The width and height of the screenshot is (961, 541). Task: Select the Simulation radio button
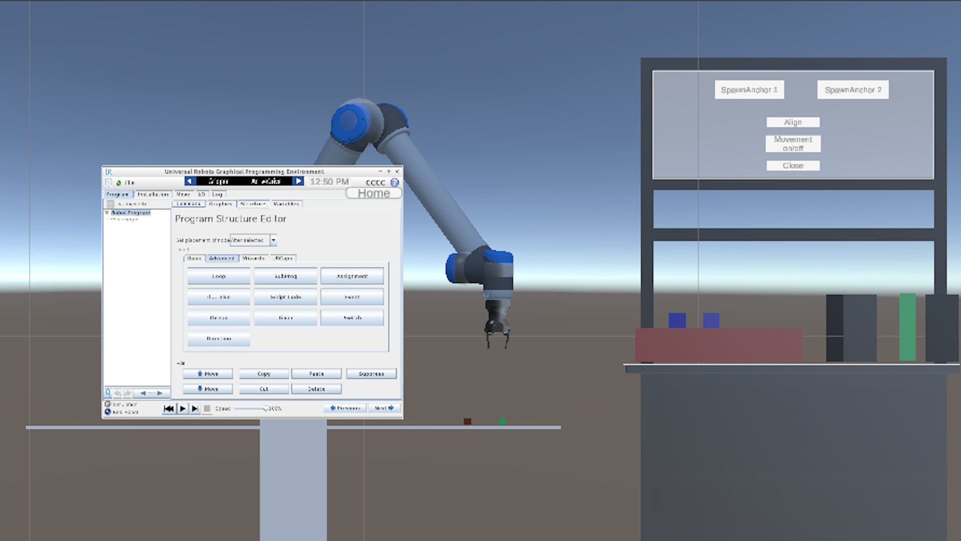108,404
